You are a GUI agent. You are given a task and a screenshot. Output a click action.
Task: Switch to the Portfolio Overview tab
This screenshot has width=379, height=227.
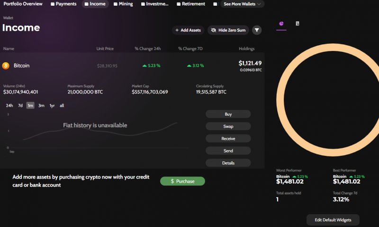click(x=23, y=4)
